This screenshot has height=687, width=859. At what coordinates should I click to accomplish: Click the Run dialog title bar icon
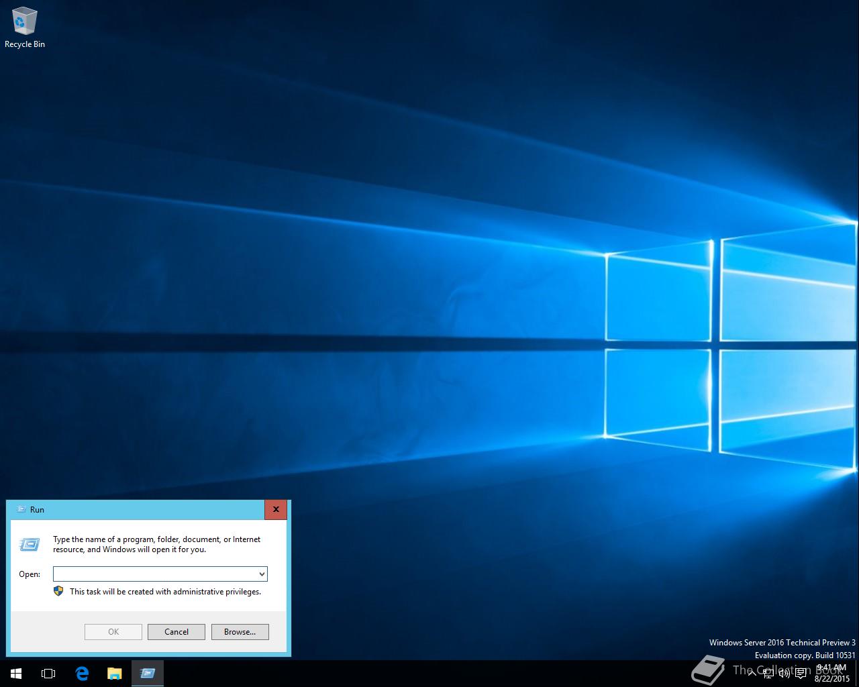tap(21, 510)
